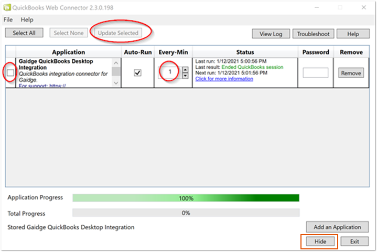The height and width of the screenshot is (252, 377).
Task: Click the Select None button
Action: tap(69, 33)
